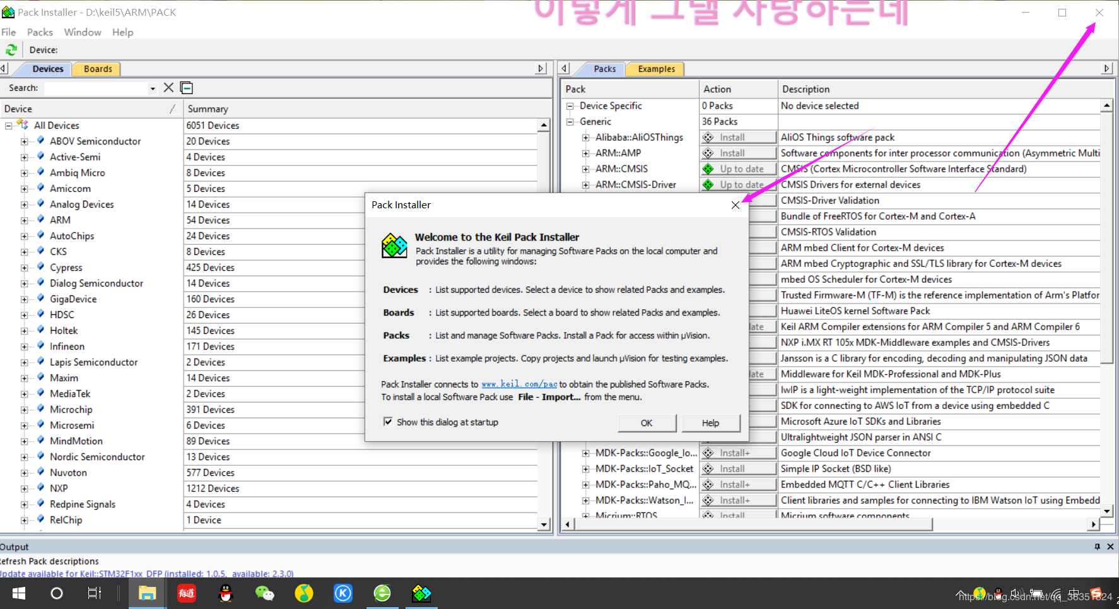
Task: Click the Pack Installer taskbar icon
Action: coord(421,593)
